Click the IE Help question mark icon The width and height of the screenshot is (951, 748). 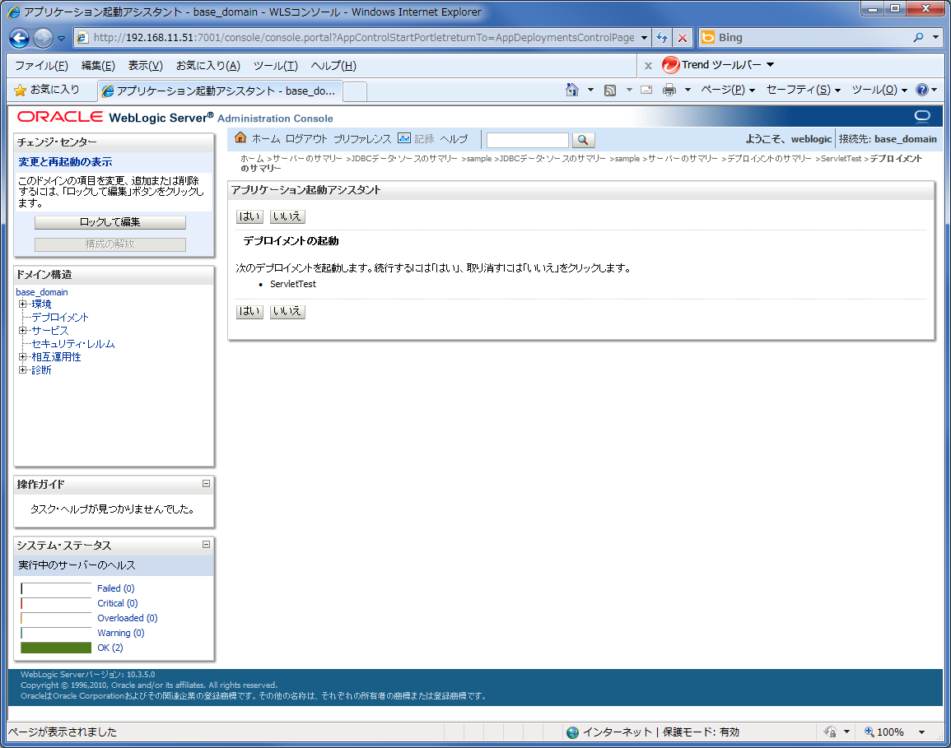point(922,90)
